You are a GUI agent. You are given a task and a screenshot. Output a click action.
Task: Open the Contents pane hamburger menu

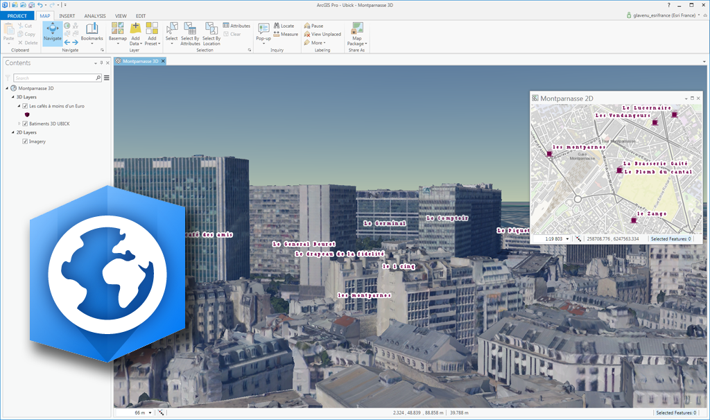pos(107,78)
